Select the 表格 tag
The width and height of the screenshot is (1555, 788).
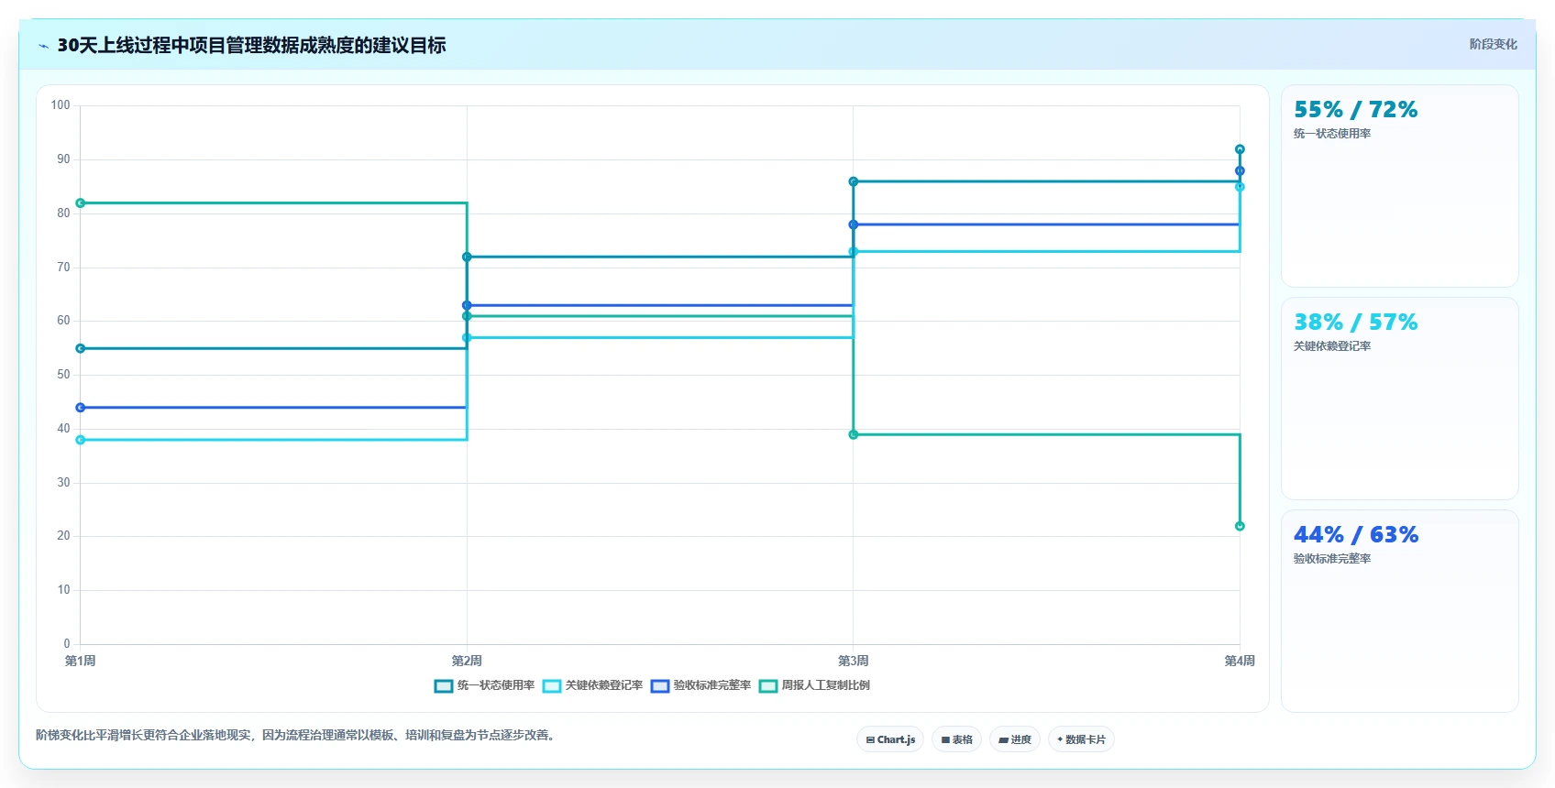956,739
